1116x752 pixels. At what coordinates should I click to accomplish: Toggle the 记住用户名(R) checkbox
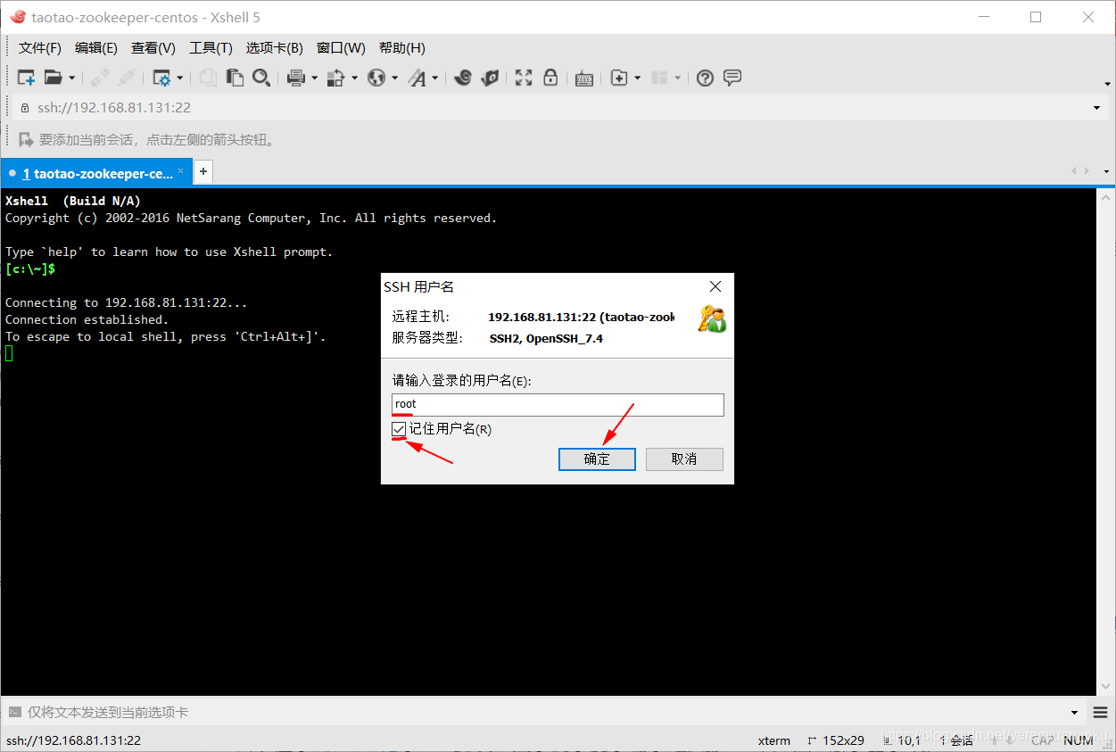tap(399, 430)
